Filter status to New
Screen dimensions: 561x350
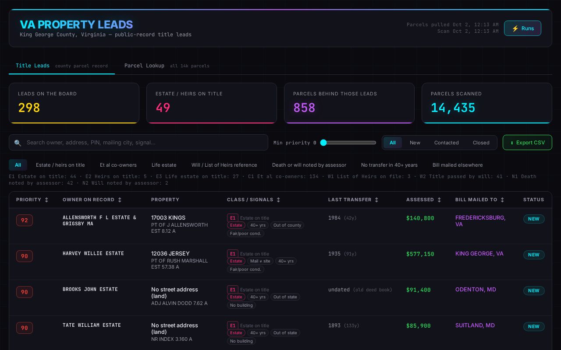click(415, 143)
